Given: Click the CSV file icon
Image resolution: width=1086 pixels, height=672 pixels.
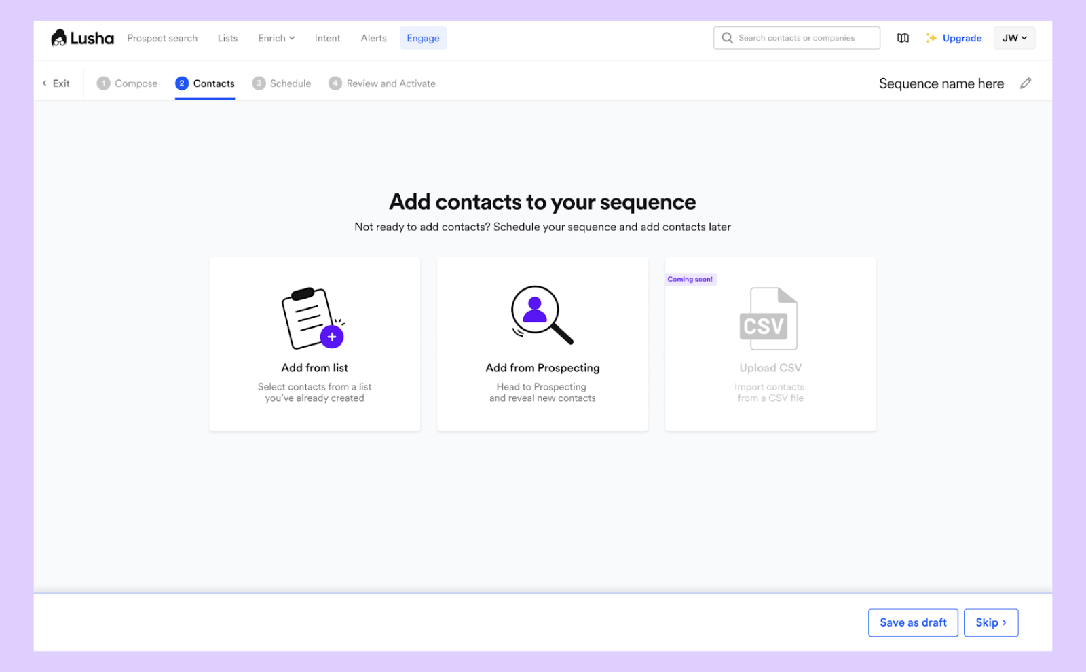Looking at the screenshot, I should (768, 319).
